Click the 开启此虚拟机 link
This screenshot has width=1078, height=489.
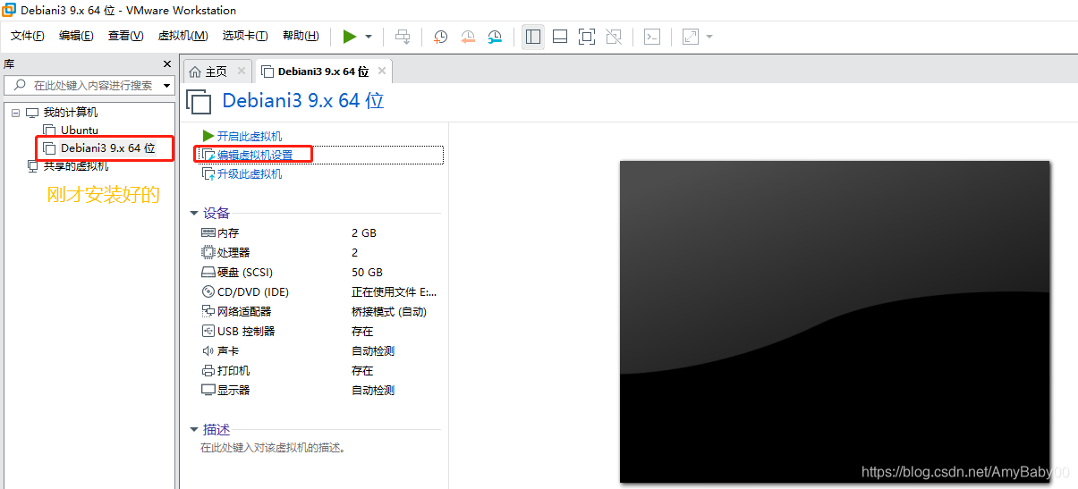(250, 136)
